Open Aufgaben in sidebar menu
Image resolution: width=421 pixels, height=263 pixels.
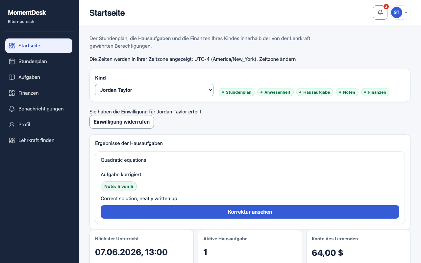coord(39,77)
